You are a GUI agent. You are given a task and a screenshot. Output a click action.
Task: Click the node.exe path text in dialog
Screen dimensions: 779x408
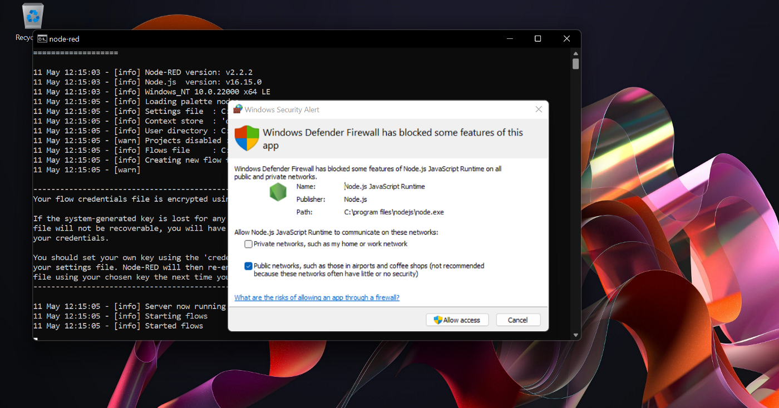tap(393, 212)
